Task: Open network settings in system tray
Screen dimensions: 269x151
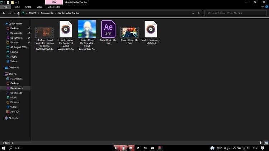Action: pyautogui.click(x=244, y=148)
